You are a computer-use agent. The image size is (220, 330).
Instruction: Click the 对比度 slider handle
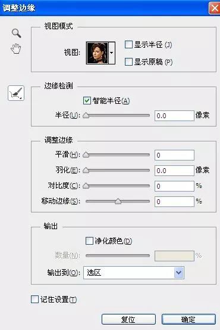click(x=86, y=186)
